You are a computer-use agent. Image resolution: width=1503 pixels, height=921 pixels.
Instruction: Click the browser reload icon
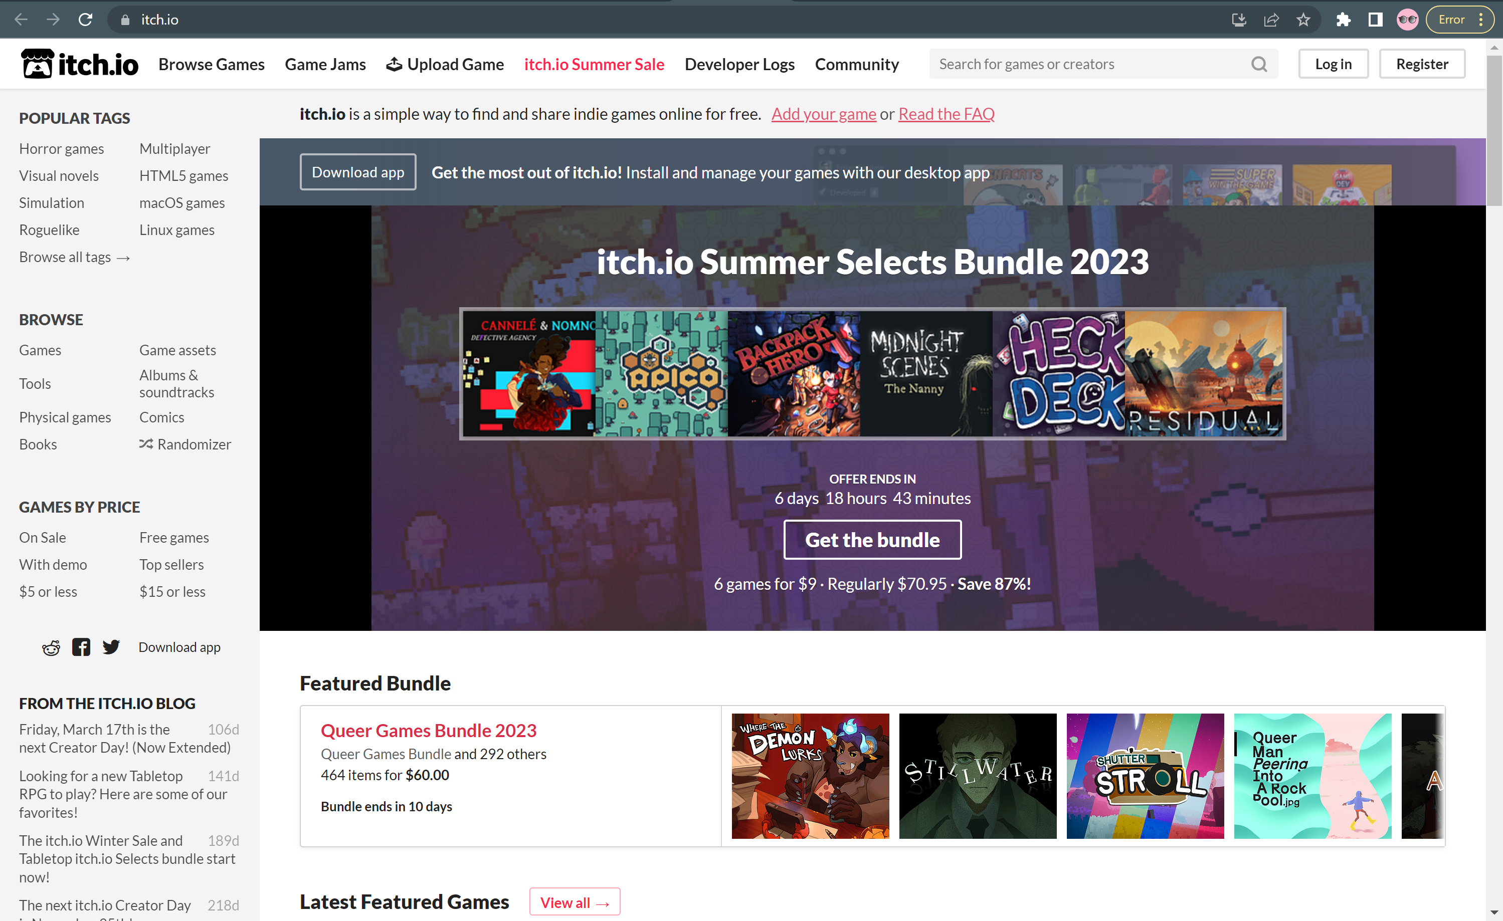pyautogui.click(x=85, y=20)
